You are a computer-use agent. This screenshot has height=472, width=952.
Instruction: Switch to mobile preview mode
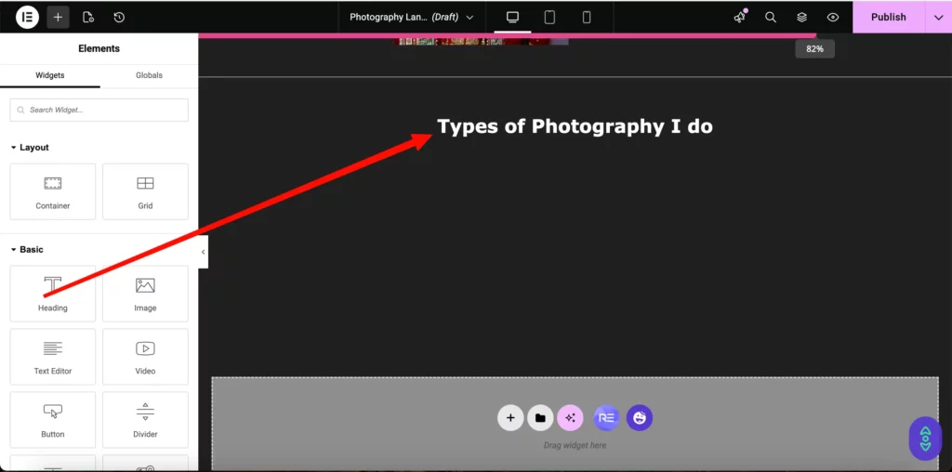pyautogui.click(x=587, y=17)
